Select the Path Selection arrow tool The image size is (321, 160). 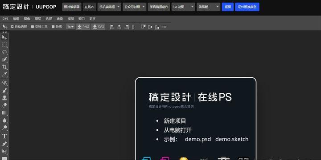tap(4, 151)
